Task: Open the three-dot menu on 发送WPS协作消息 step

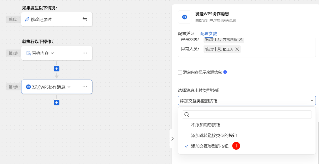Action: 85,87
